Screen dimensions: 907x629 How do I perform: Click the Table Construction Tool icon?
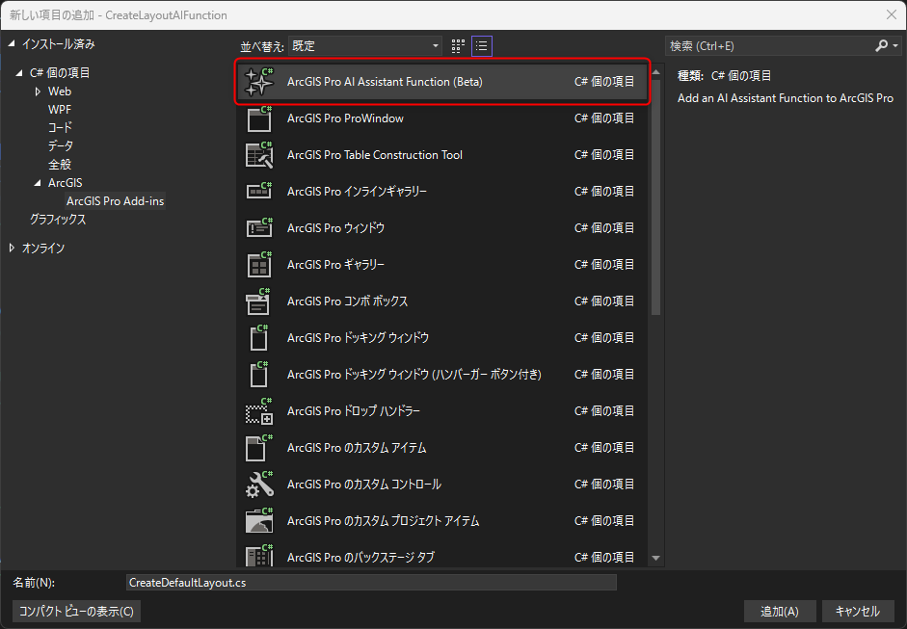pyautogui.click(x=258, y=155)
